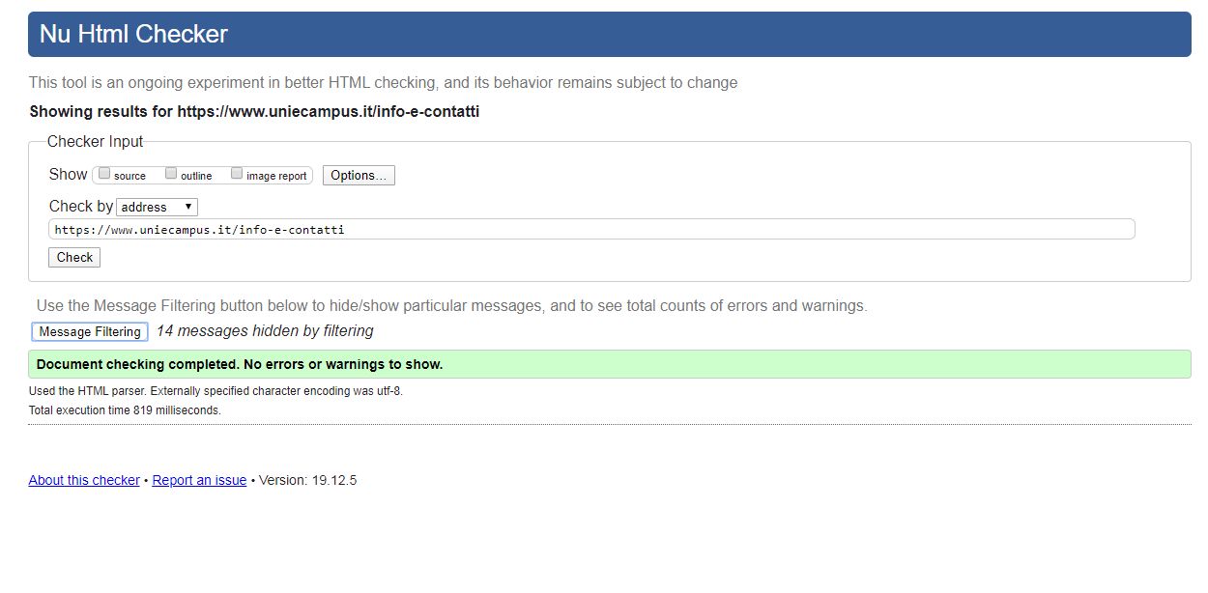Follow the About this checker link
Screen dimensions: 1208x593
[84, 480]
